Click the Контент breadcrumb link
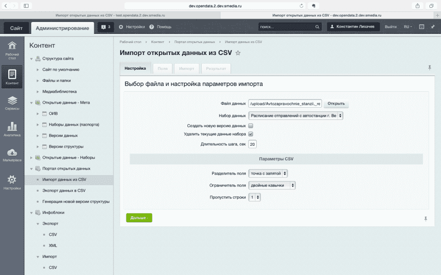This screenshot has height=275, width=441. point(158,42)
